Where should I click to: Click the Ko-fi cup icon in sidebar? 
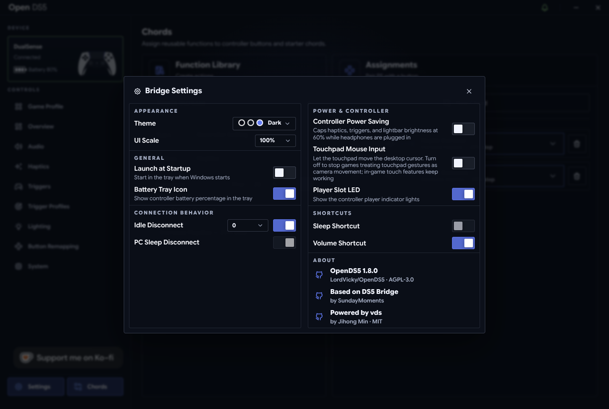pyautogui.click(x=26, y=358)
